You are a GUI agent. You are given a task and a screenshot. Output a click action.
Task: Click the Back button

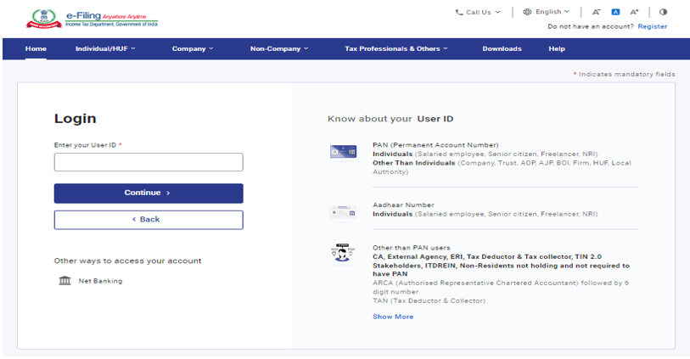pyautogui.click(x=149, y=220)
